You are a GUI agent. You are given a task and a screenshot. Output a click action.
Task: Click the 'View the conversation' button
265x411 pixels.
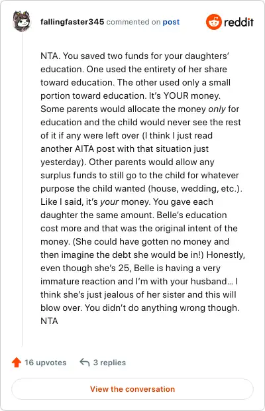[x=132, y=389]
